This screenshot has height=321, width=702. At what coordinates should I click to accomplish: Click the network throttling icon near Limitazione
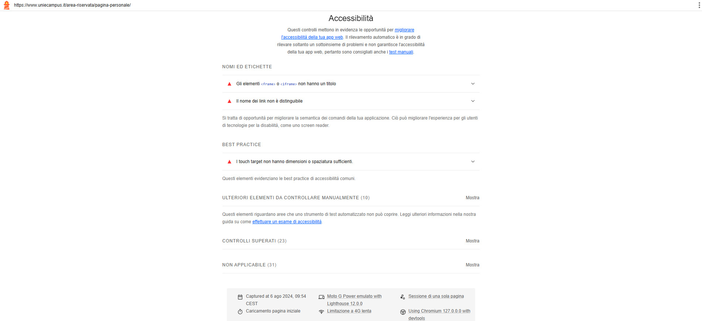[x=321, y=311]
